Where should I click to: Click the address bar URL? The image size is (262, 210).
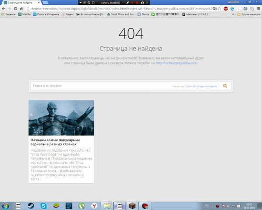121,9
